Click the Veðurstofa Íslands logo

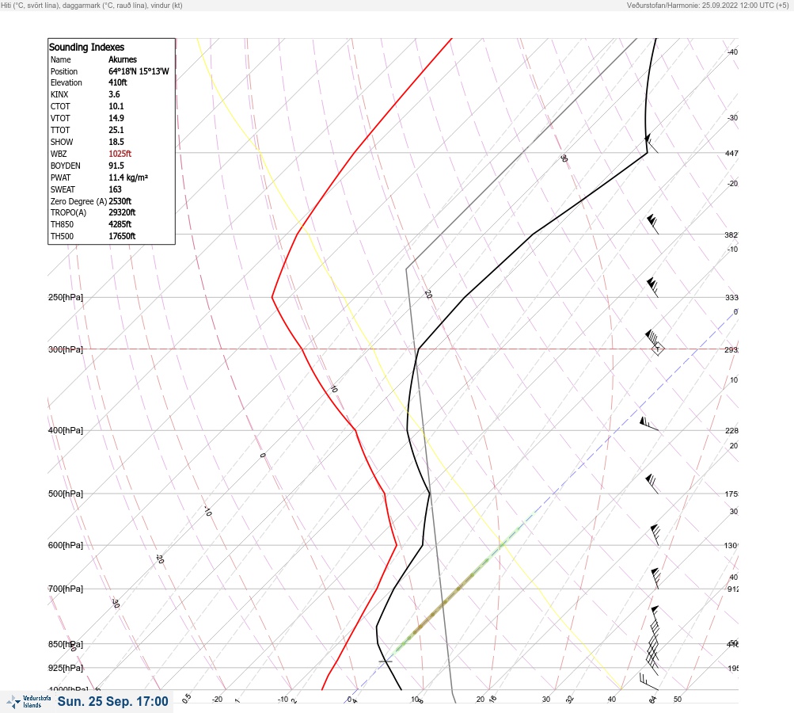pos(29,702)
